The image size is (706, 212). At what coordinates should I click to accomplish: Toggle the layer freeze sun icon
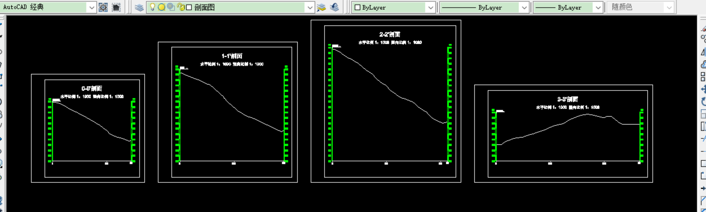coord(161,7)
